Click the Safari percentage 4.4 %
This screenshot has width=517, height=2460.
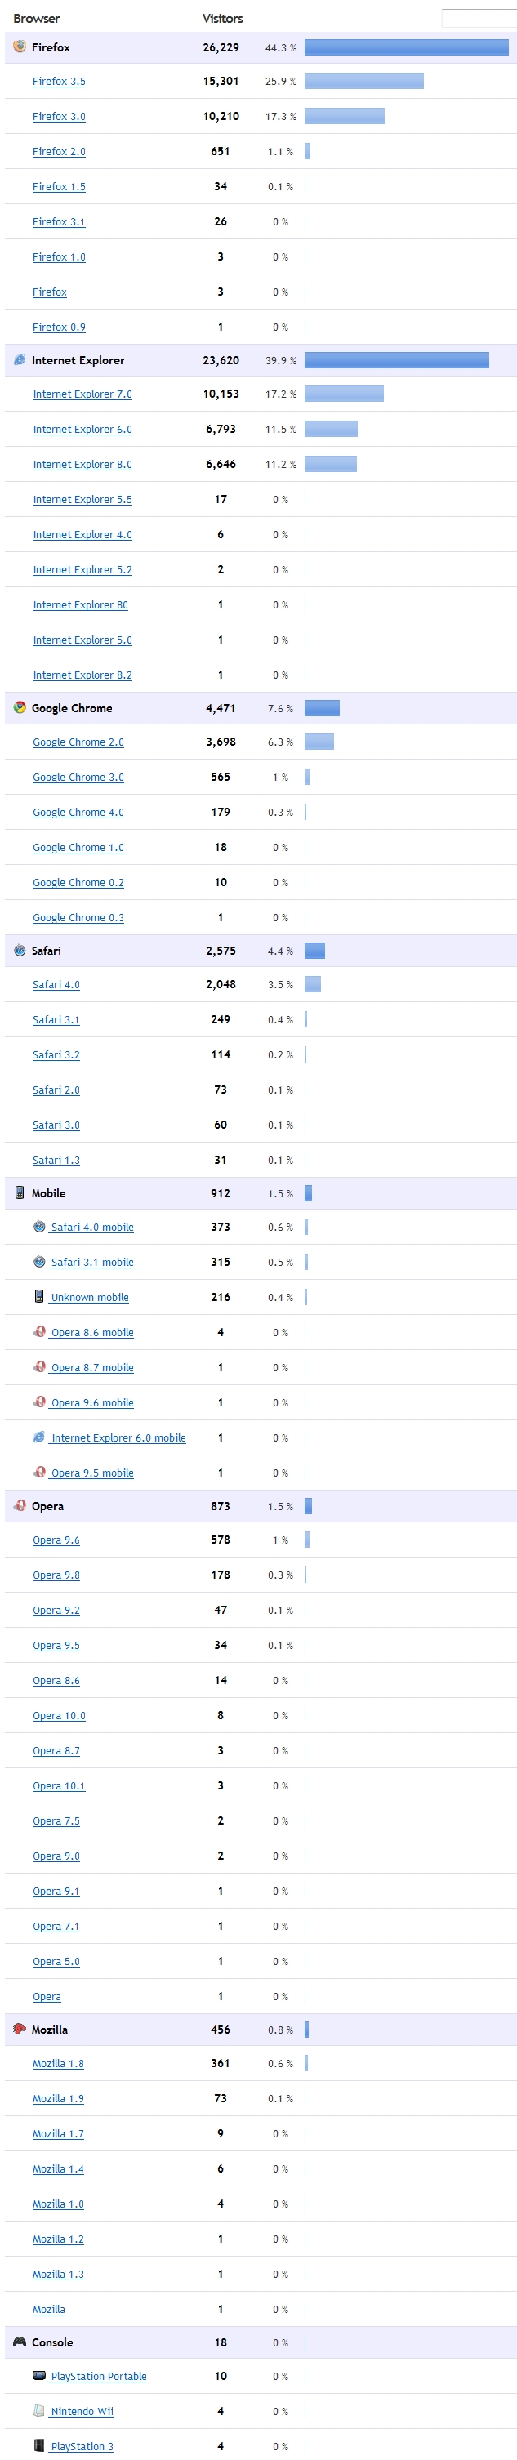[x=280, y=951]
